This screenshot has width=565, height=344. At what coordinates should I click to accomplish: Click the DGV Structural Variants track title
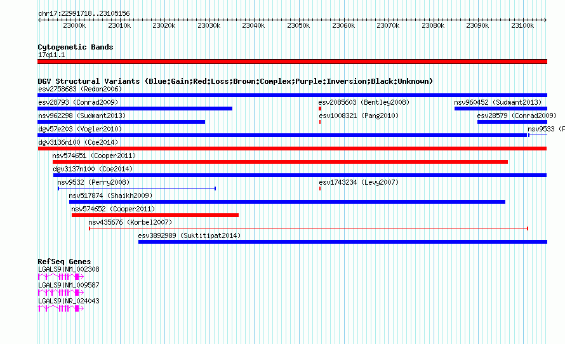pyautogui.click(x=236, y=81)
